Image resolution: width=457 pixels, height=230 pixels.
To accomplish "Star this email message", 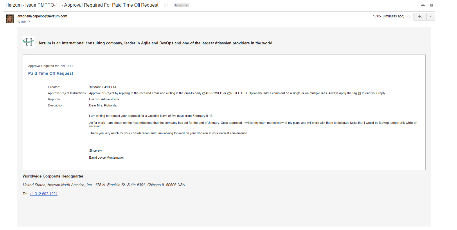I will [409, 17].
